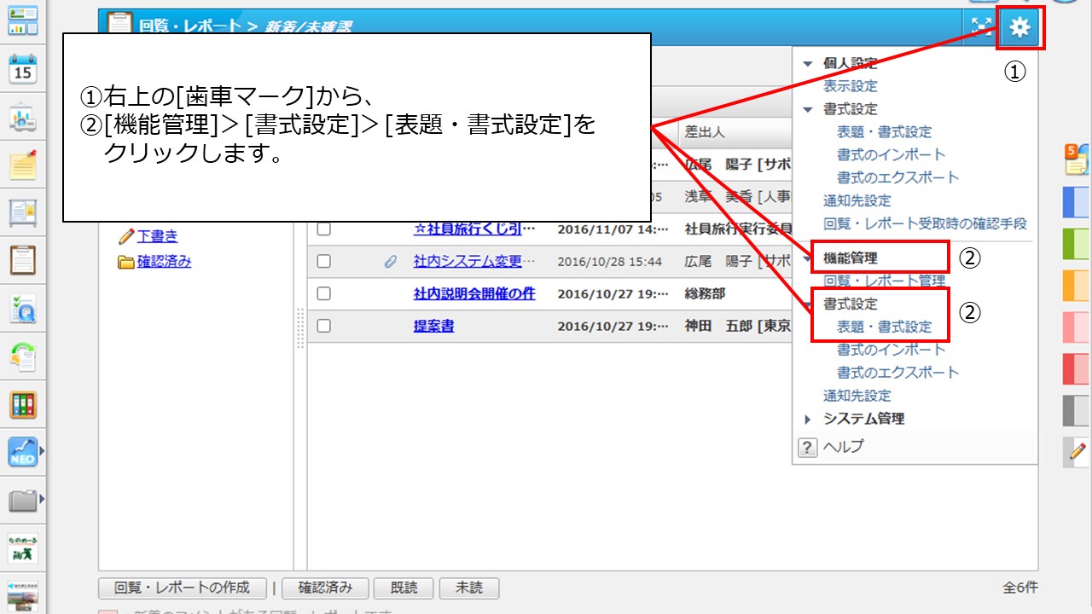Viewport: 1092px width, 614px height.
Task: Open the 社内説明会開催の件 report link
Action: 474,293
